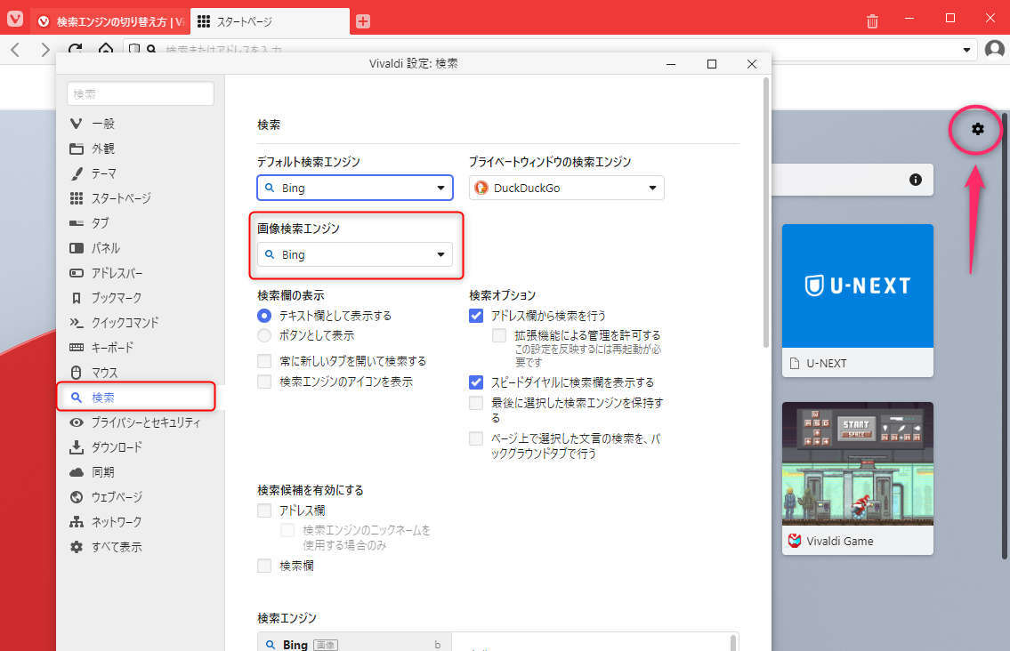Select Bing in 検索エンジン list
The image size is (1010, 651).
click(x=354, y=644)
